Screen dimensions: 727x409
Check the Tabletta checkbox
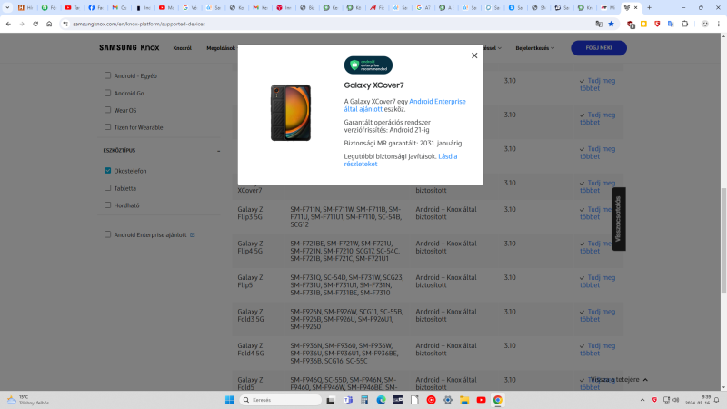pyautogui.click(x=107, y=188)
